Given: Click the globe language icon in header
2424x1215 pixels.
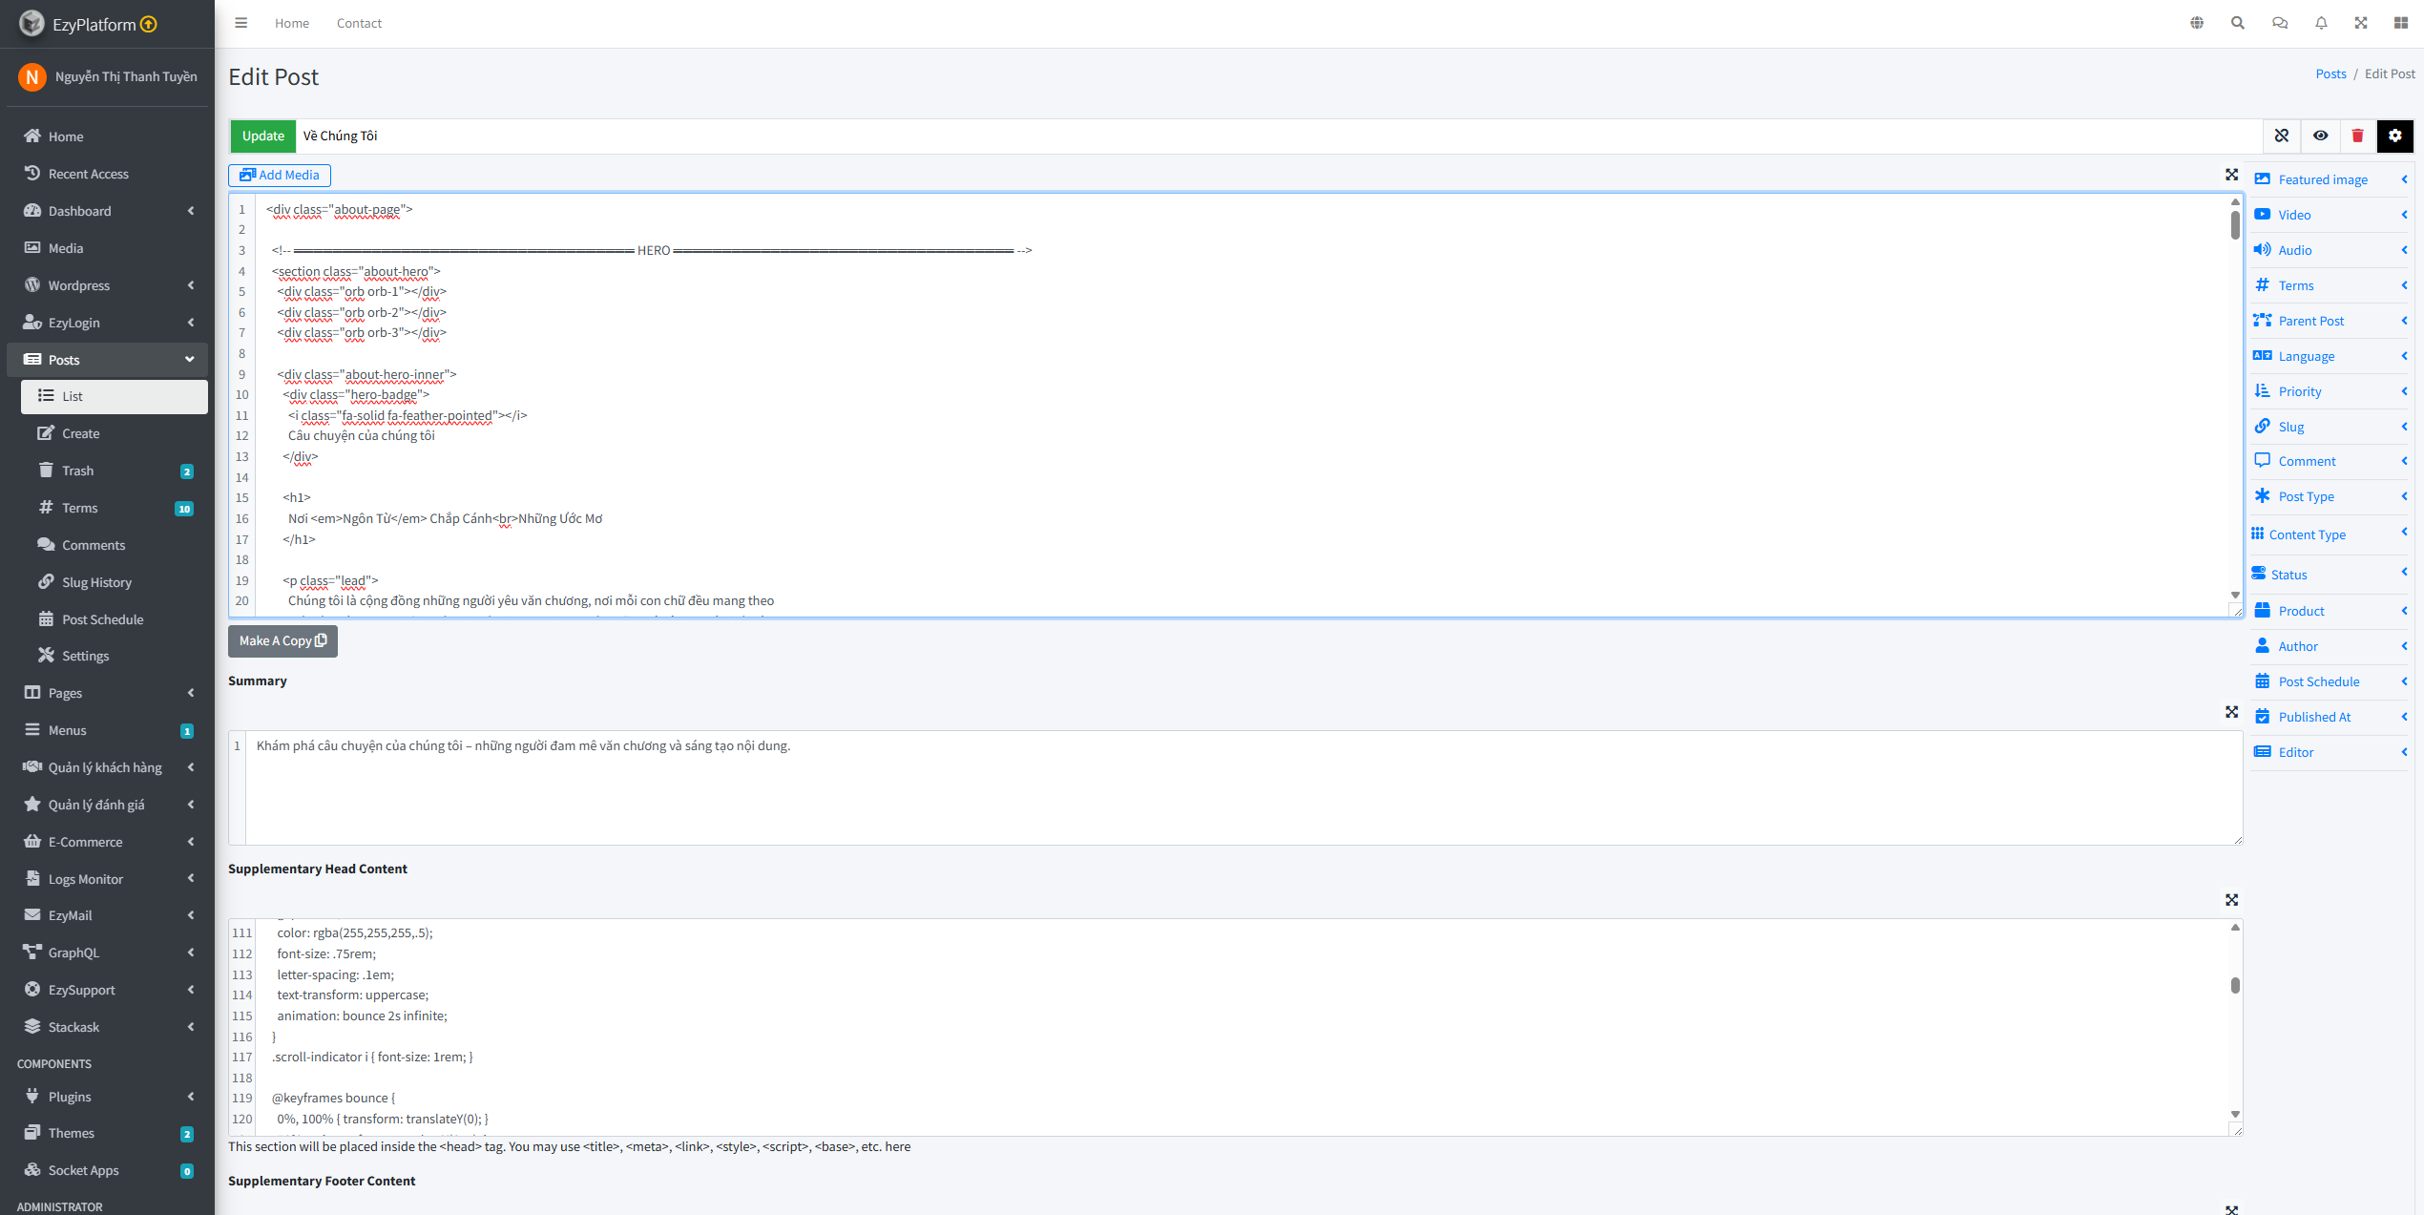Looking at the screenshot, I should coord(2197,23).
